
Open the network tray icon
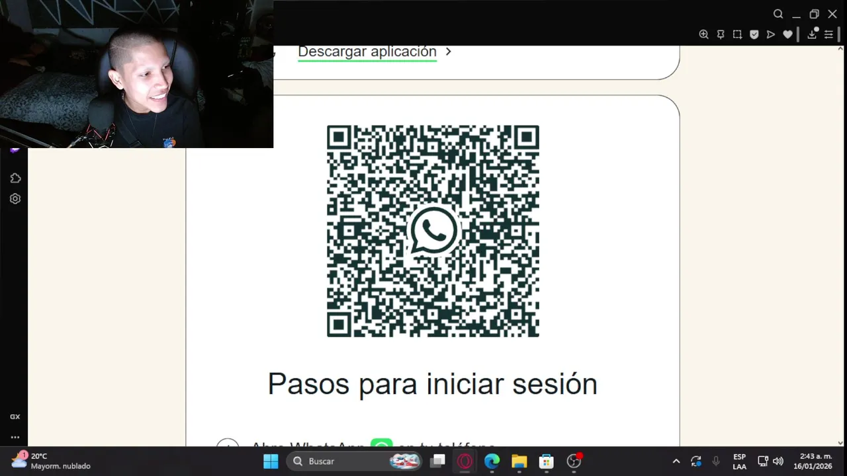pos(762,461)
